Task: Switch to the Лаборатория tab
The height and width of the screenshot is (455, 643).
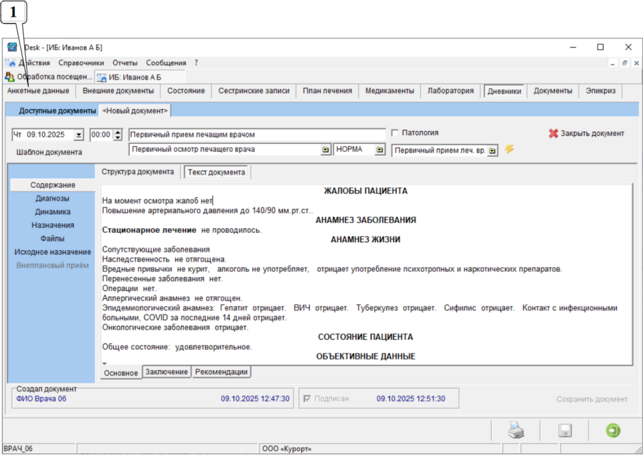Action: (451, 91)
